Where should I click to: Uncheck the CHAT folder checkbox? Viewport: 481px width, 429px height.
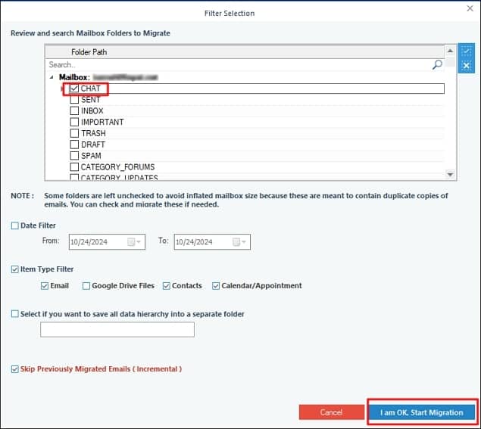(x=74, y=89)
